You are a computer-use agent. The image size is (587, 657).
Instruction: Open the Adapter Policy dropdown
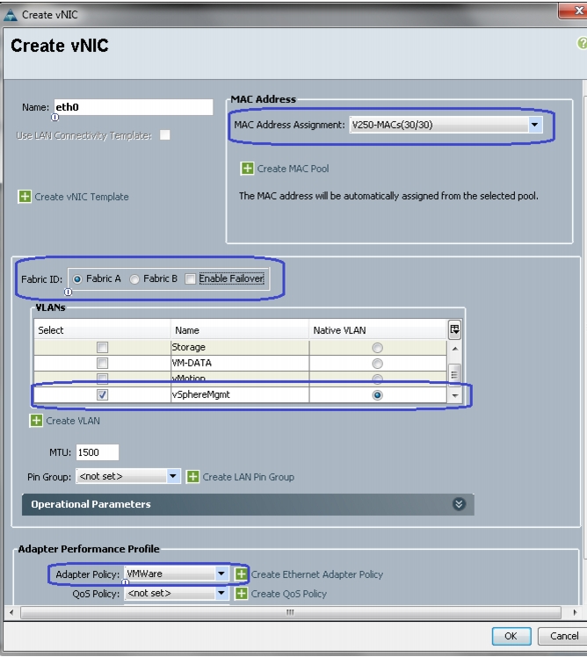(221, 574)
